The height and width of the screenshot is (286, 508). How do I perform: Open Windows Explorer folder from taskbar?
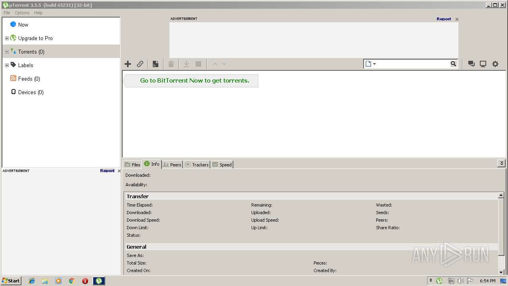45,281
